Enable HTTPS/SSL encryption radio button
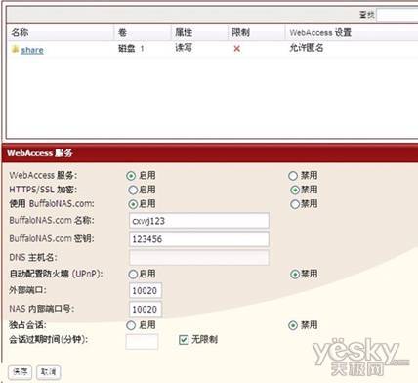Viewport: 418px width, 383px height. click(133, 190)
